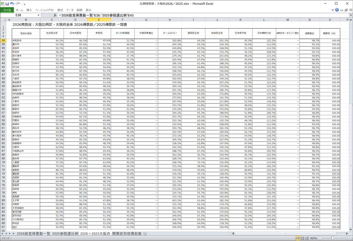Select the 2026÷2025大阪府 sheet tab
The image size is (353, 241).
coord(95,233)
